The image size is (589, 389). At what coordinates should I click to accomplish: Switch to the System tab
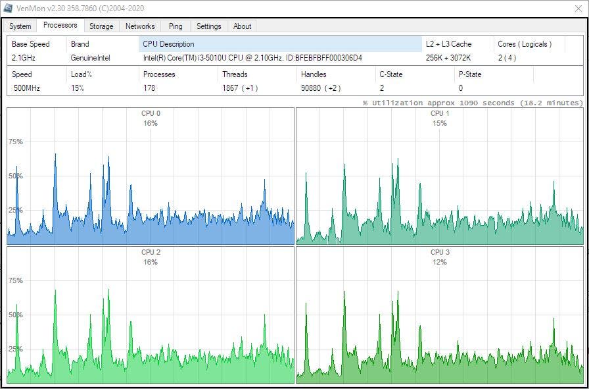[x=20, y=26]
